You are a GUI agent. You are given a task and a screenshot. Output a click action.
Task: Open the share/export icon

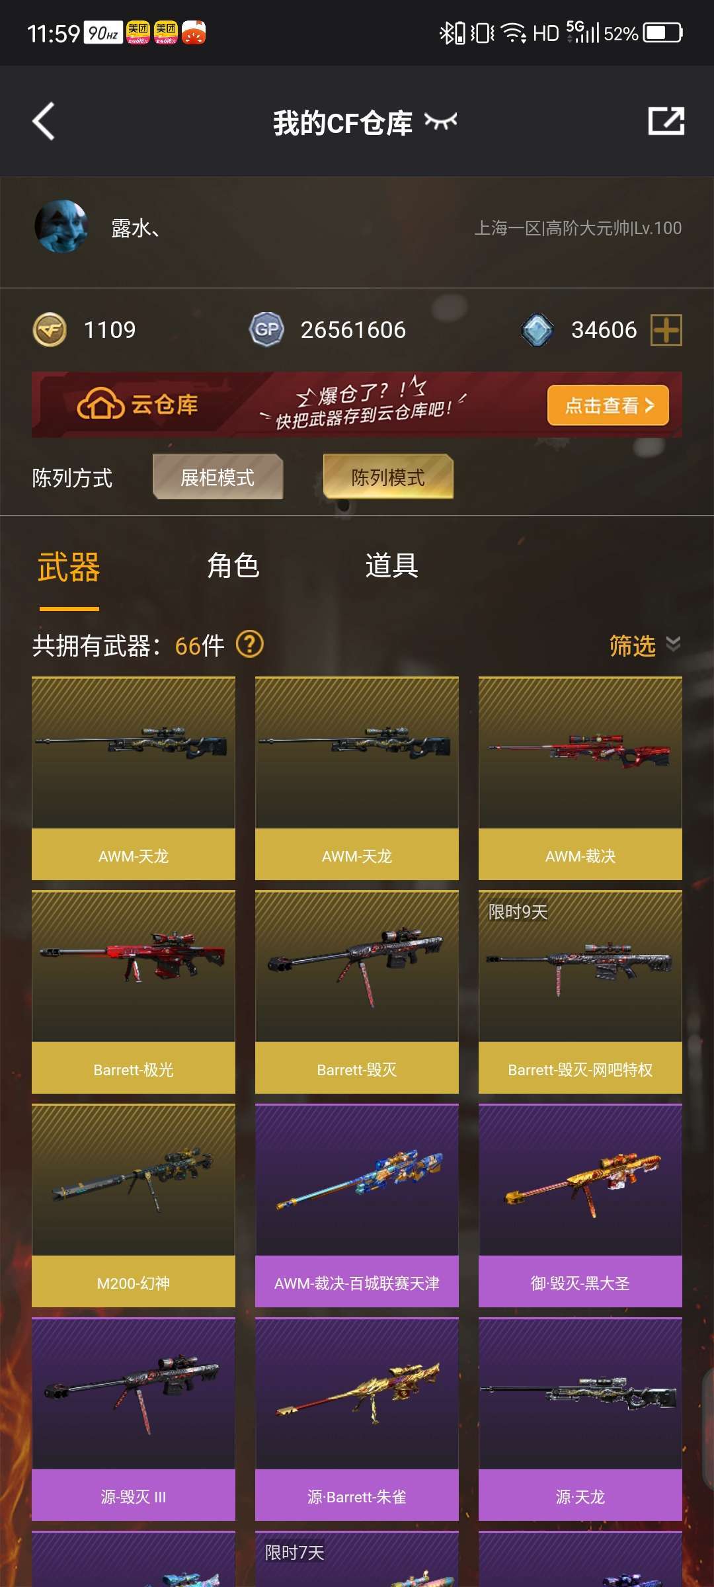(x=666, y=121)
